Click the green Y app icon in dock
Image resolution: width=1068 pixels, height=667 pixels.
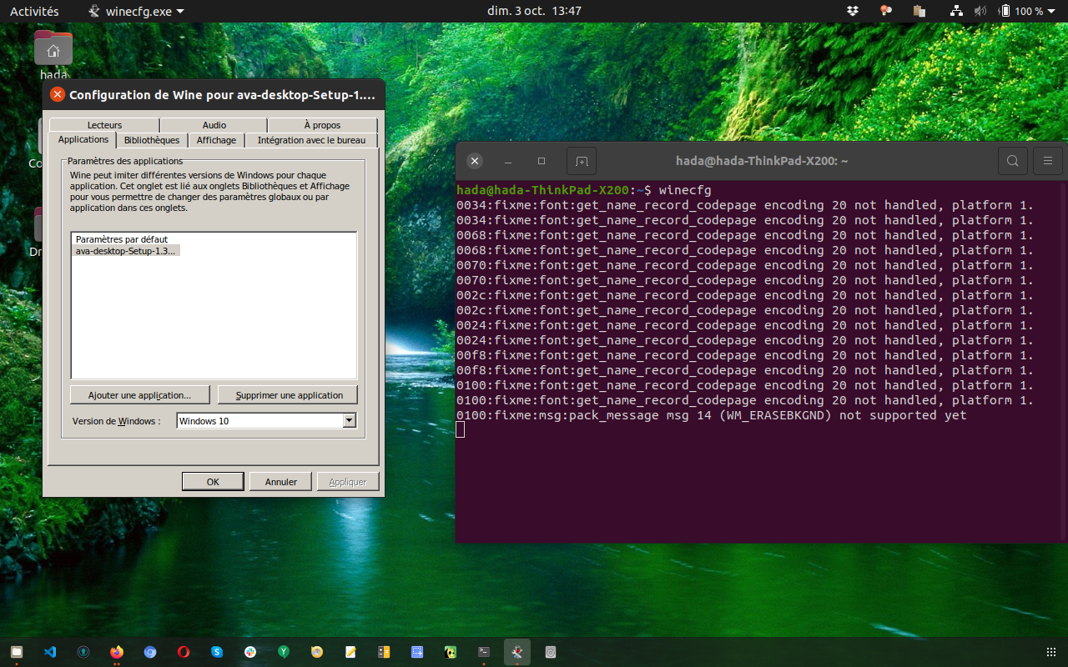tap(284, 652)
